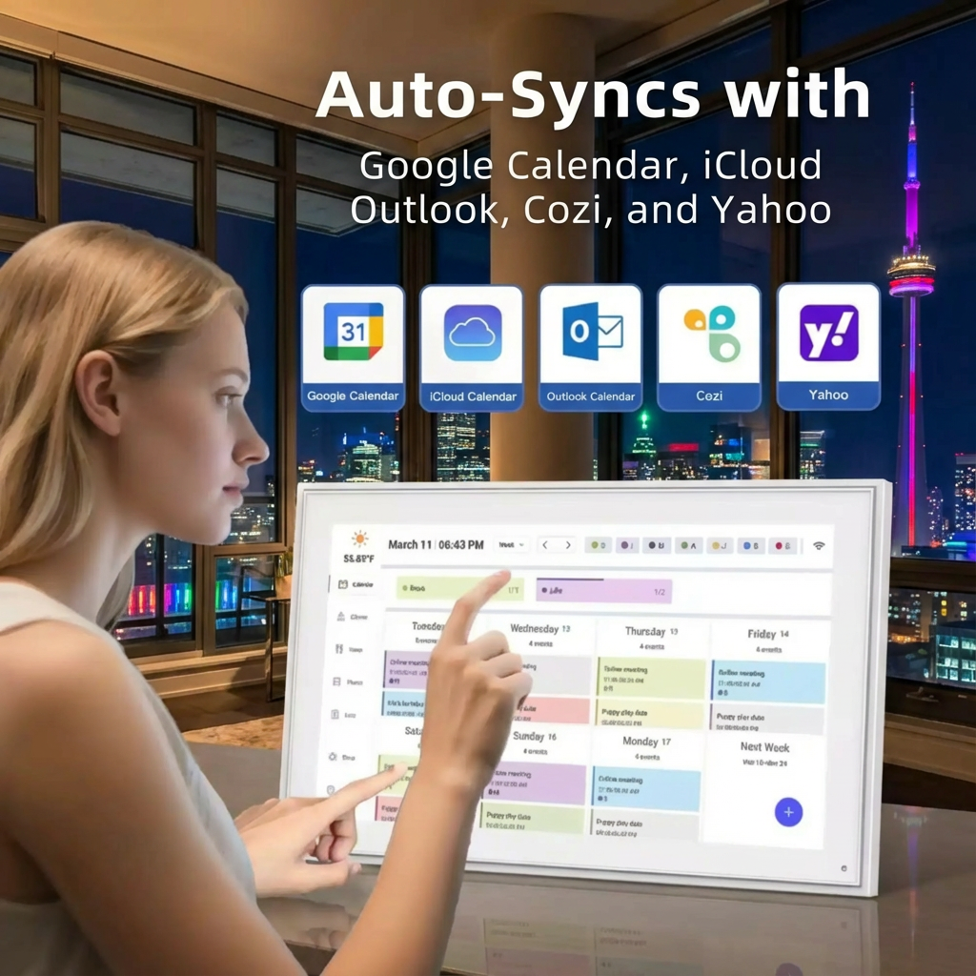Select the Cozi app icon
This screenshot has height=976, width=976.
point(707,338)
